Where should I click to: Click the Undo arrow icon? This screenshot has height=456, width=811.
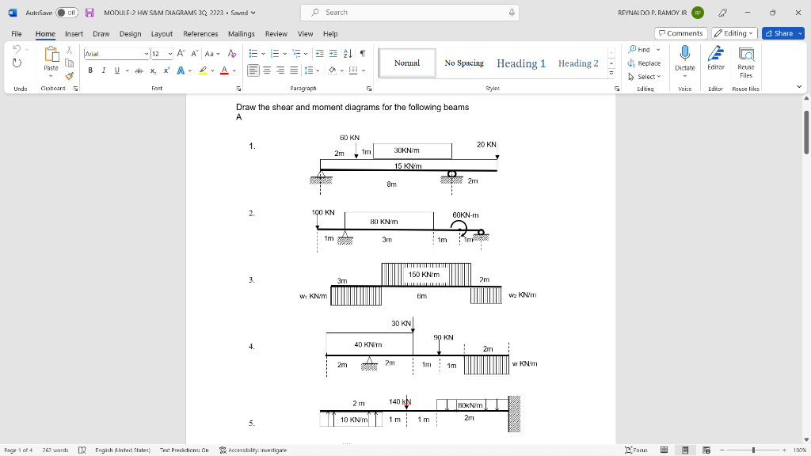[17, 49]
